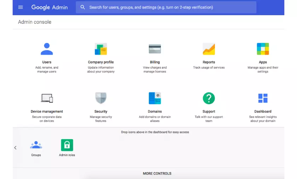Screen dimensions: 297x179
Task: Click 'View charges and manage licenses' text
Action: point(155,69)
